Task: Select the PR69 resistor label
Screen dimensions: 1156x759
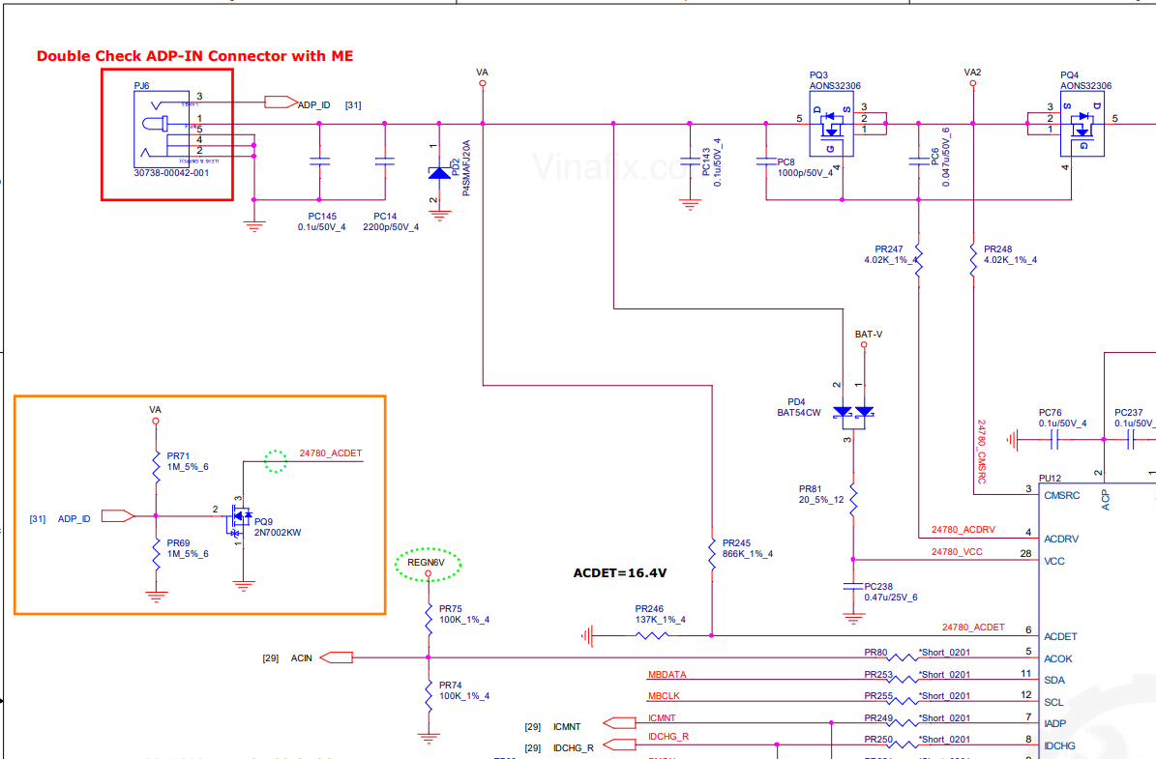Action: click(x=178, y=543)
